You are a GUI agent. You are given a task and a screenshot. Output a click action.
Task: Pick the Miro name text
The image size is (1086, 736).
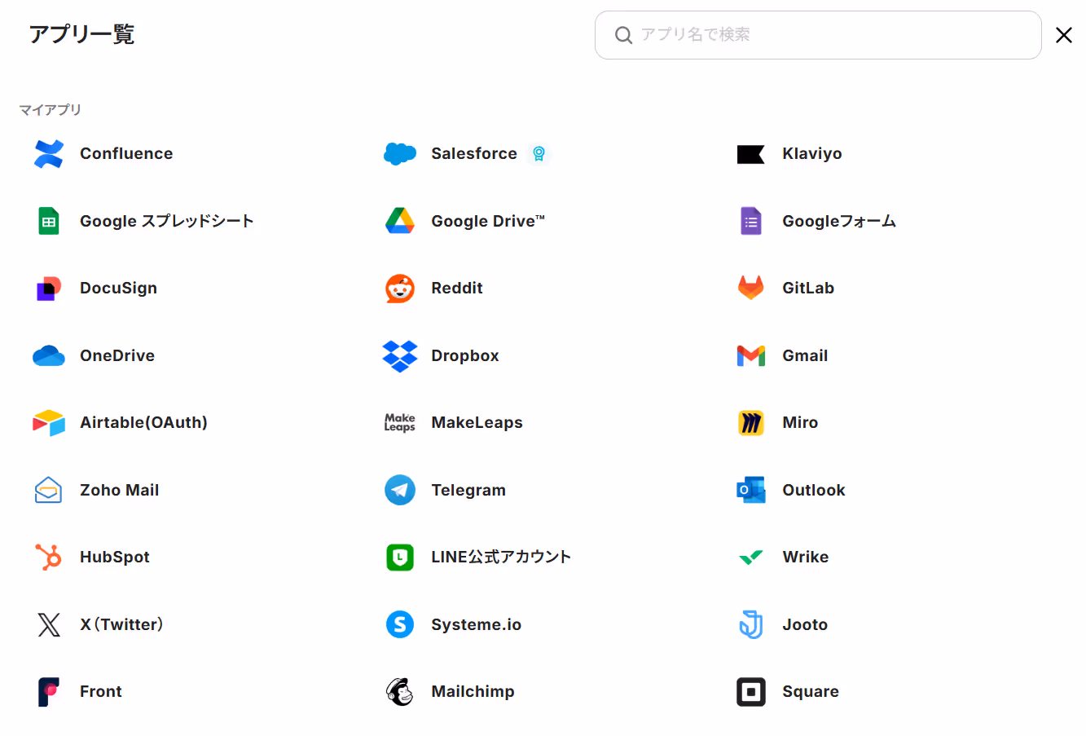tap(800, 423)
